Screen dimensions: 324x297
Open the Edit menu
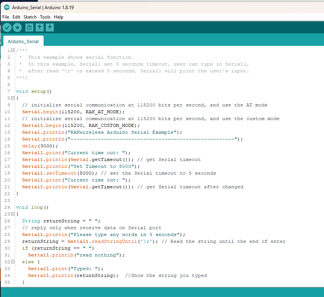click(x=16, y=17)
